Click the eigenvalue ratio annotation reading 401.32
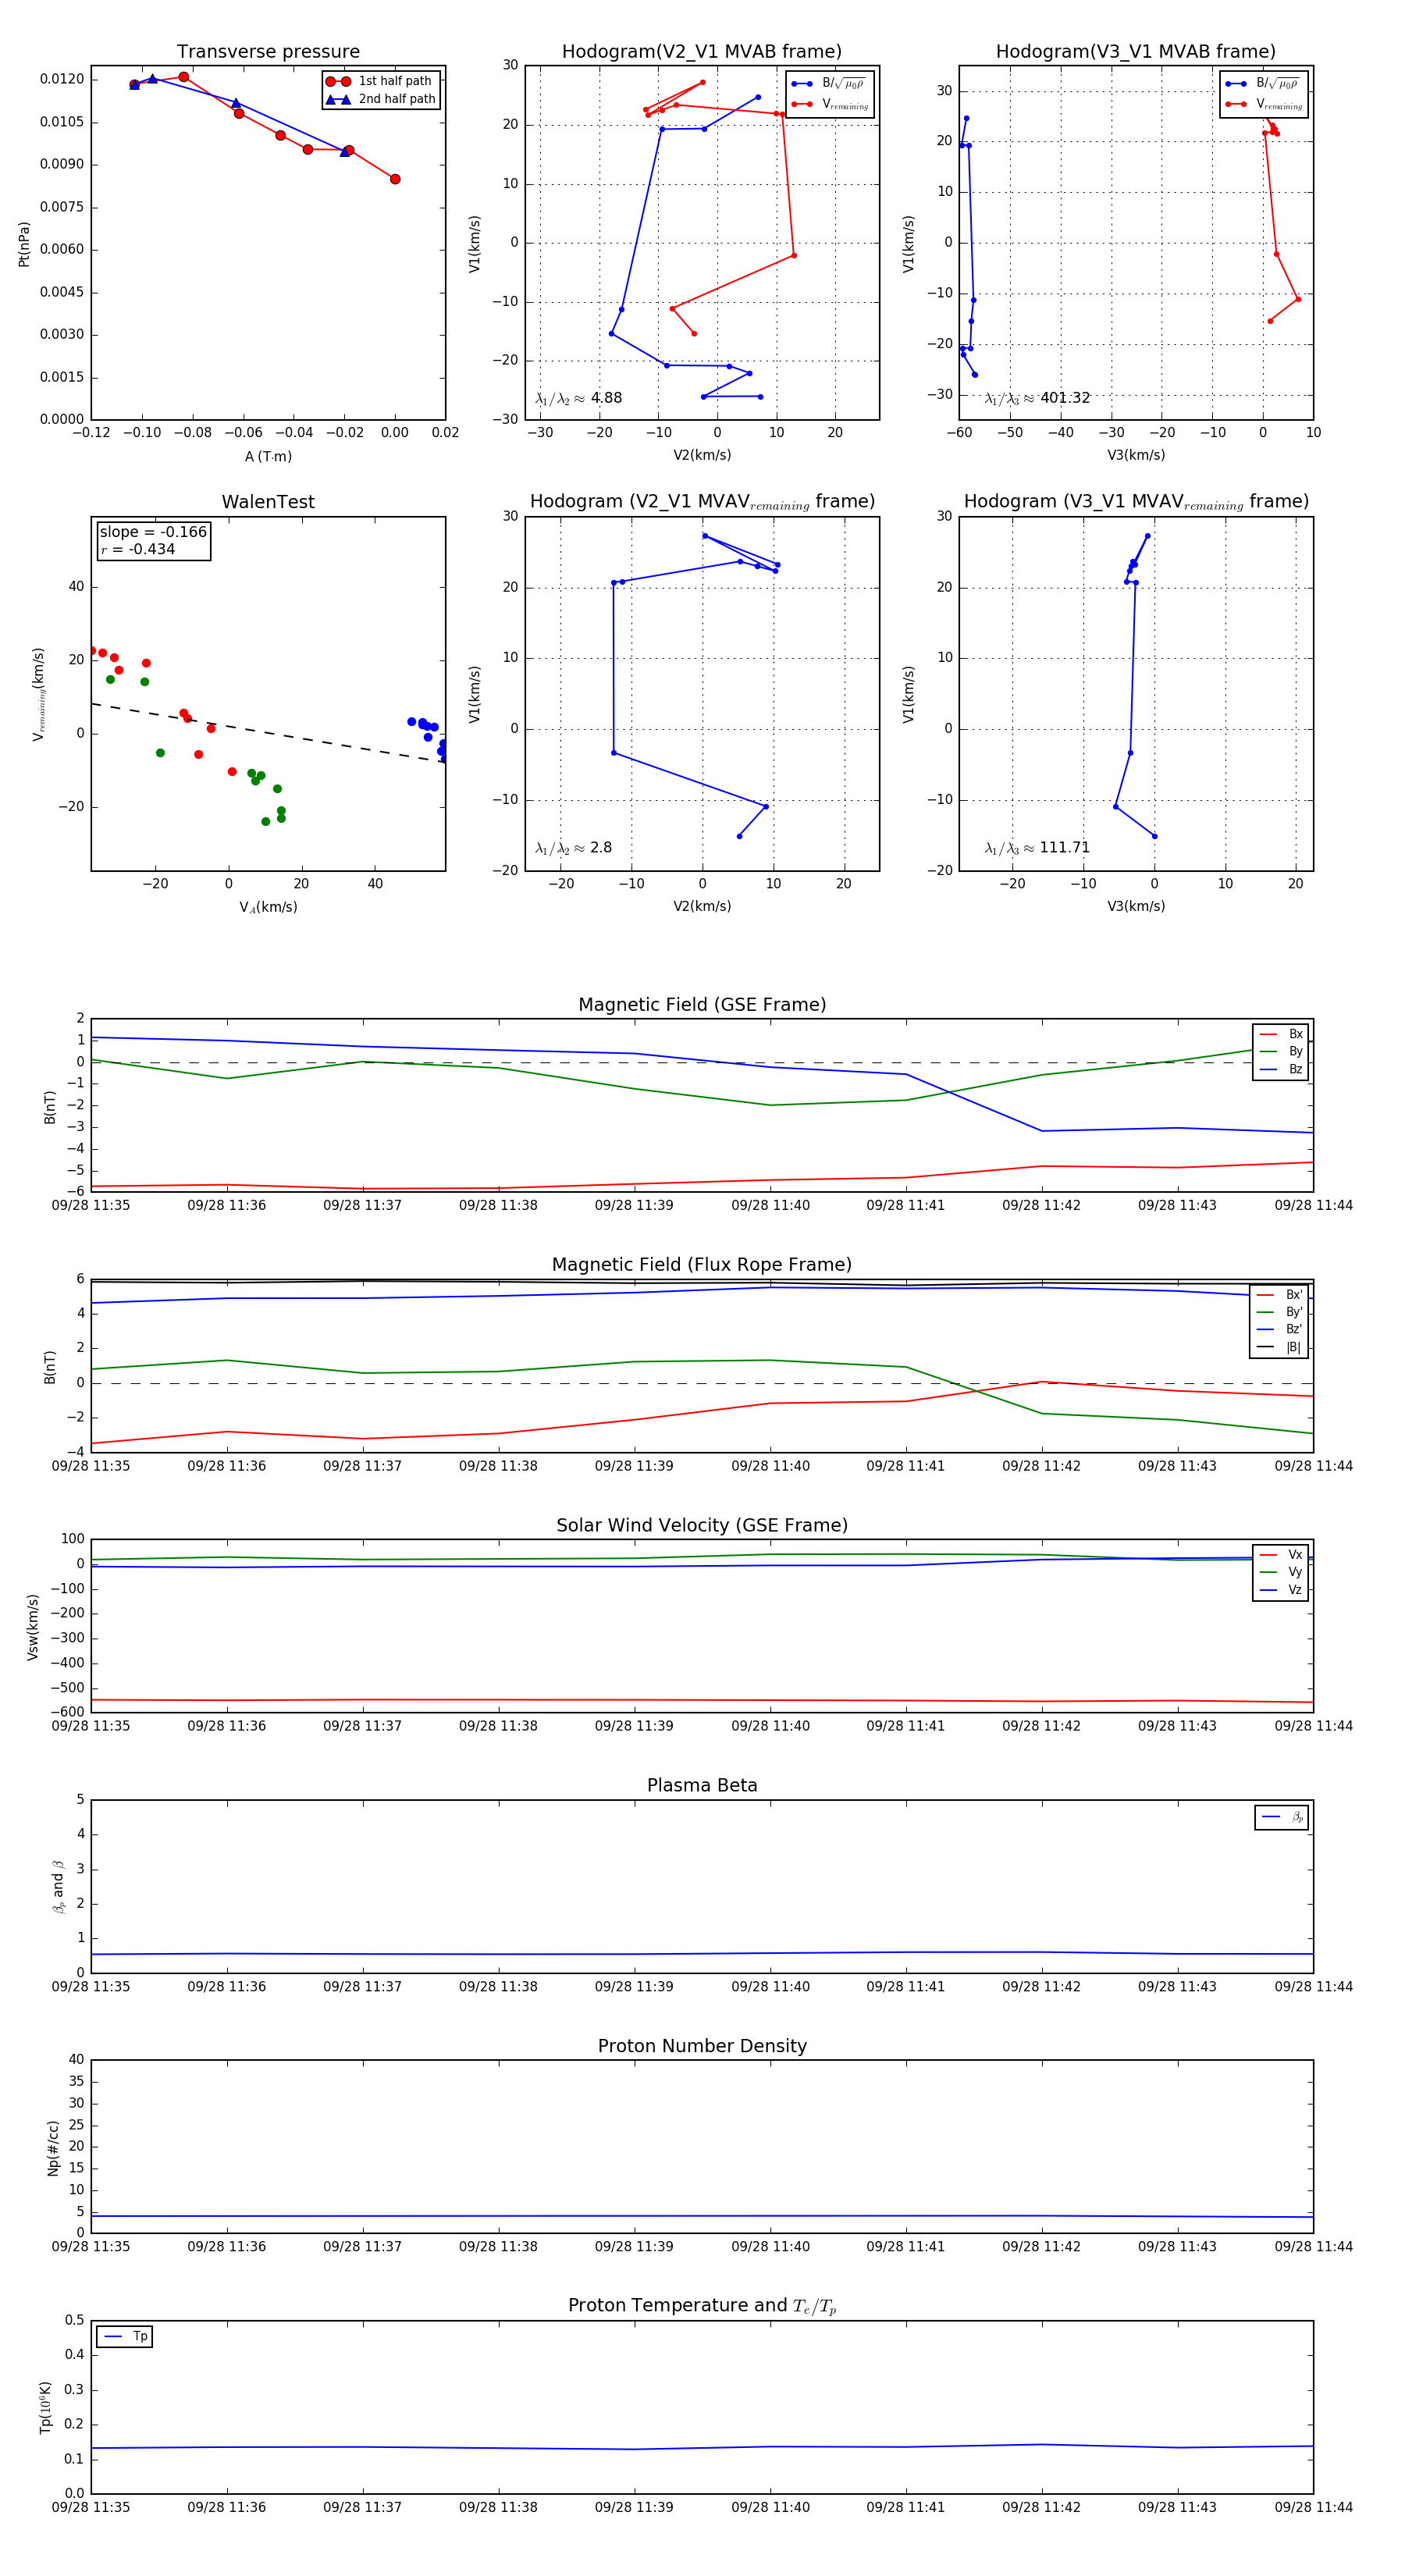Screen dimensions: 1405x2576 click(1037, 398)
